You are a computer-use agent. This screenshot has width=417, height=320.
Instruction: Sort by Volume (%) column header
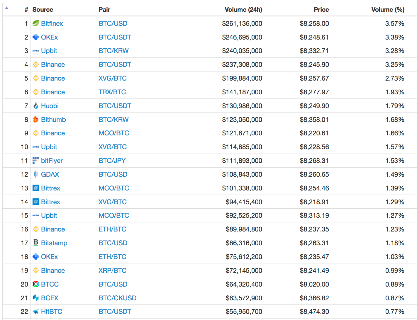388,10
